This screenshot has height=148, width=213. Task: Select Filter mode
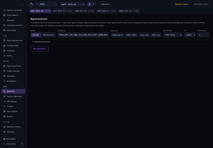coord(36,35)
